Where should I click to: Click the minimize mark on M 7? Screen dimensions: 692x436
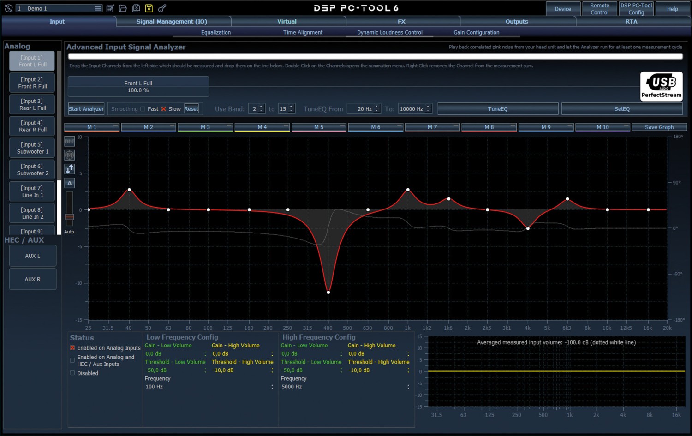[456, 125]
